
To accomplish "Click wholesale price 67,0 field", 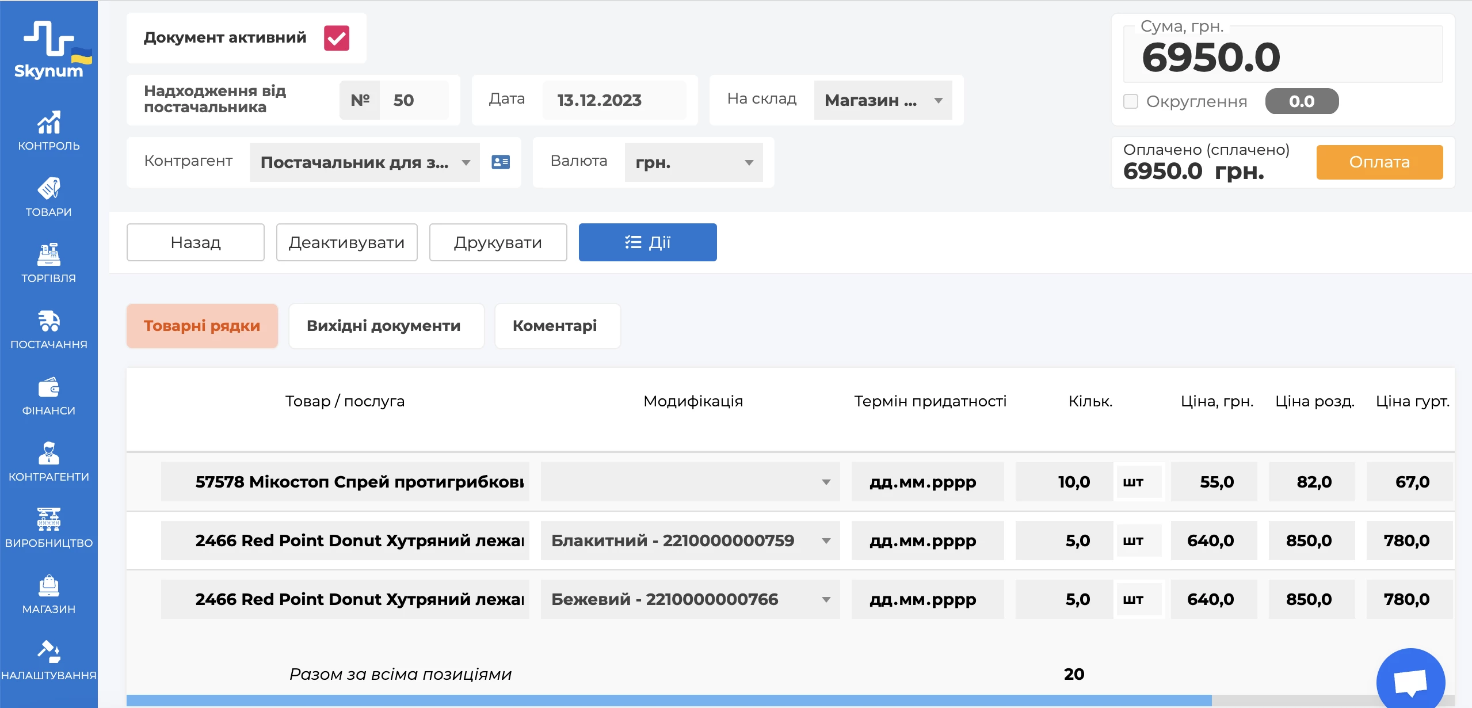I will coord(1409,482).
